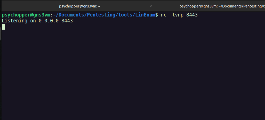
Task: Click "8443" in the Listening output line
Action: pos(67,21)
